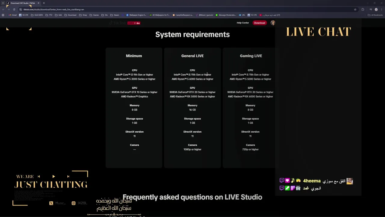Click 'NVIDIA GeForce GTX 10 Series or higher'
The width and height of the screenshot is (385, 217).
click(134, 92)
